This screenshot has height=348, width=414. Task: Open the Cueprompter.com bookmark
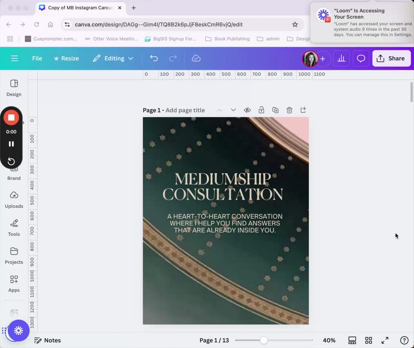(51, 39)
